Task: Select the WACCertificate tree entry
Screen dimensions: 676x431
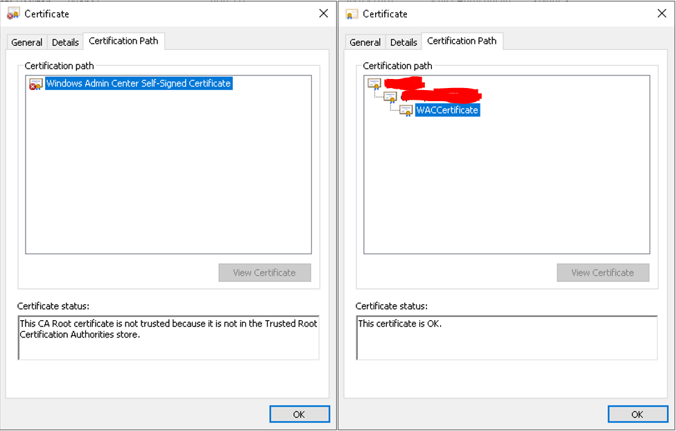Action: [447, 110]
